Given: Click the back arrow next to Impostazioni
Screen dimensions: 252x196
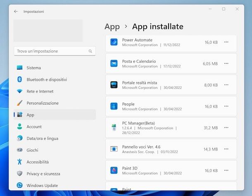Looking at the screenshot, I should pyautogui.click(x=16, y=12).
